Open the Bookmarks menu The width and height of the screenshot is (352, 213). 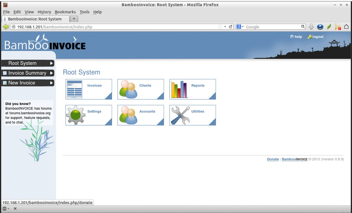coord(65,12)
